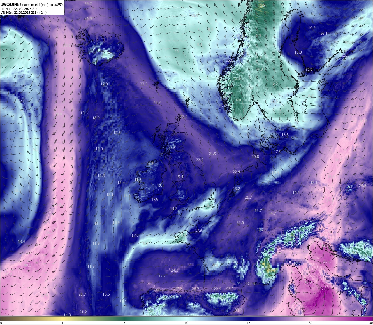Click the 21.4 value near southern France
This screenshot has height=325, width=373.
(x=251, y=284)
